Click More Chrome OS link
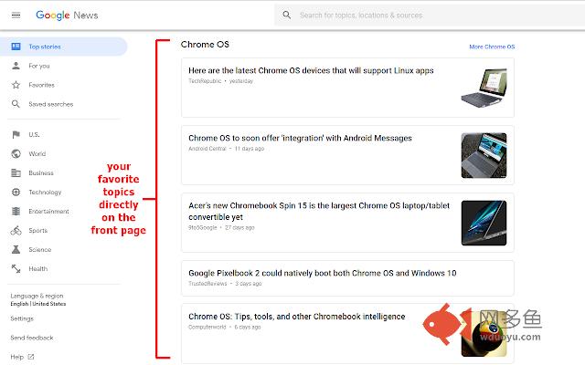This screenshot has height=365, width=585. [x=492, y=47]
